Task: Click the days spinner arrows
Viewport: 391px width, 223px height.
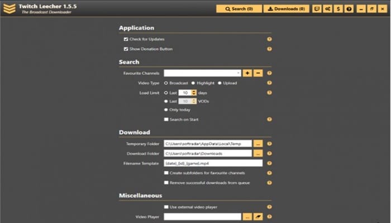Action: pyautogui.click(x=194, y=93)
